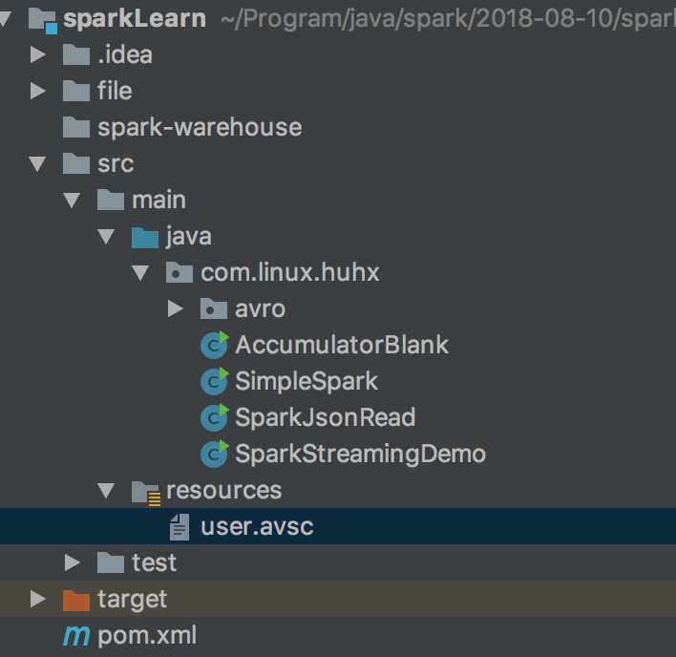The image size is (676, 657).
Task: Collapse the src folder arrow
Action: click(x=38, y=163)
